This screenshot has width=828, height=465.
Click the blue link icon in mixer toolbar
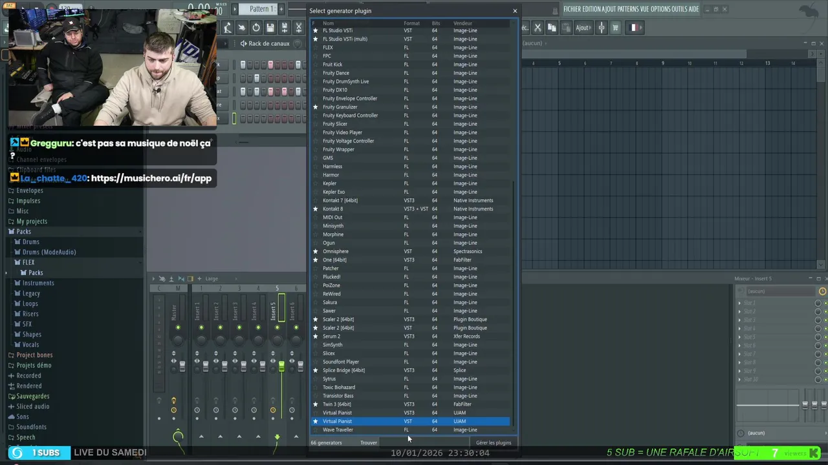(181, 278)
